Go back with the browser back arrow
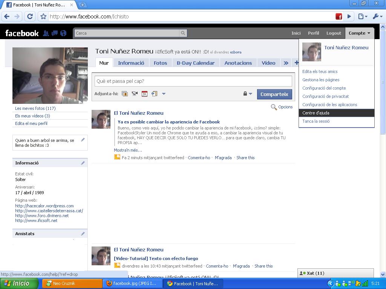Image resolution: width=386 pixels, height=289 pixels. click(x=7, y=17)
